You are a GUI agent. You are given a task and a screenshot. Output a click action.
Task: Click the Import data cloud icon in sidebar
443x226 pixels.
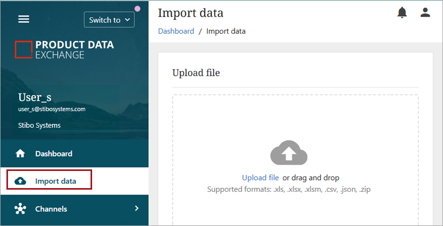tap(20, 181)
